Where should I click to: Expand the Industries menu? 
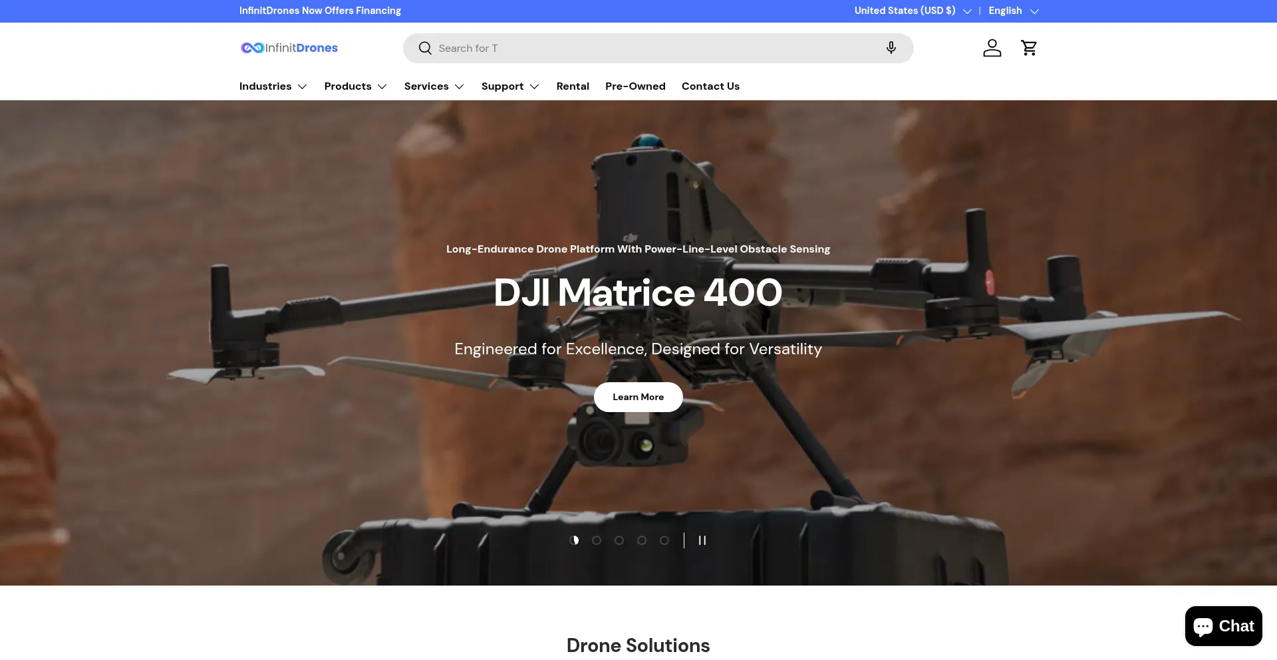click(273, 86)
